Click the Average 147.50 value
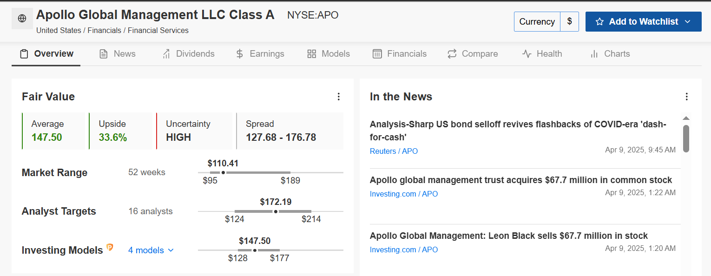711x276 pixels. click(x=46, y=137)
